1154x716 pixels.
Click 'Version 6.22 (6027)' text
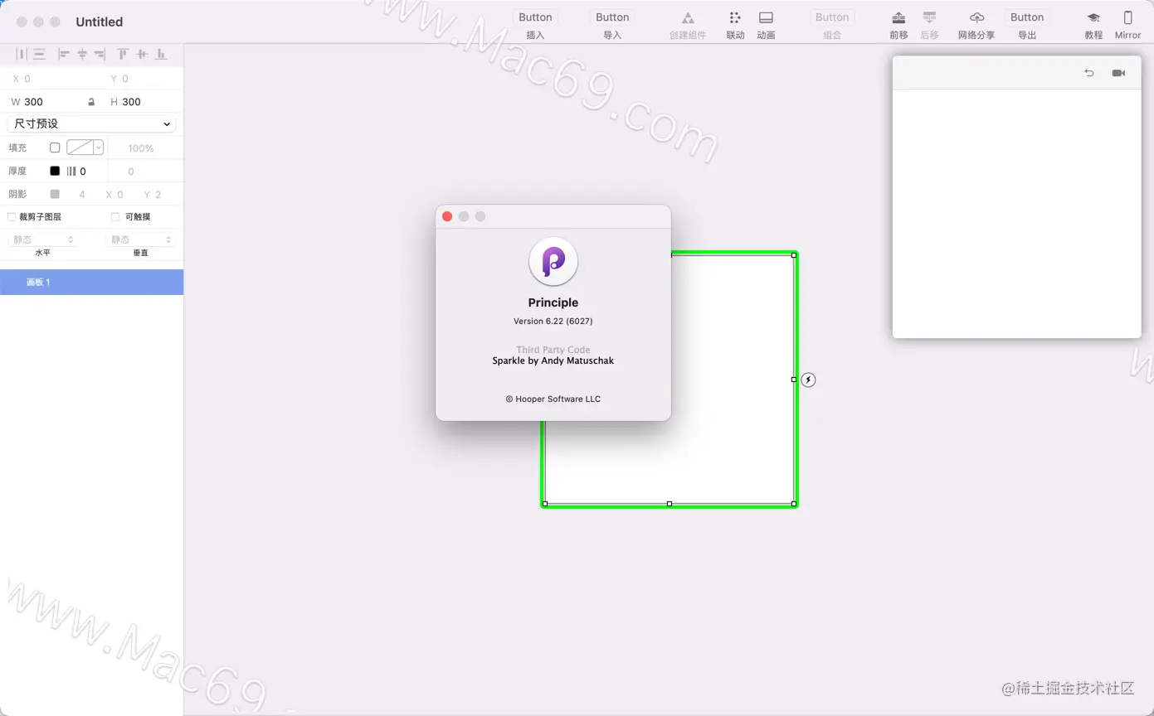pyautogui.click(x=553, y=321)
